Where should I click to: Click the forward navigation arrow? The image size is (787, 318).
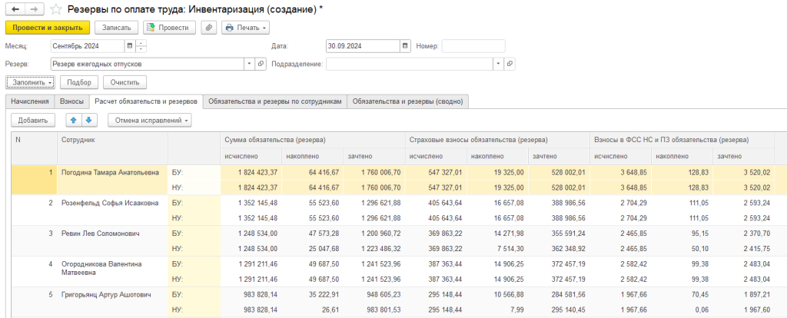[32, 9]
